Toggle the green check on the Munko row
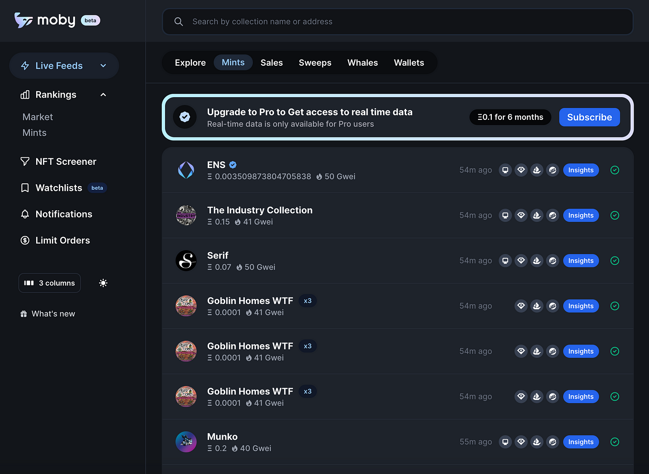 (x=615, y=442)
